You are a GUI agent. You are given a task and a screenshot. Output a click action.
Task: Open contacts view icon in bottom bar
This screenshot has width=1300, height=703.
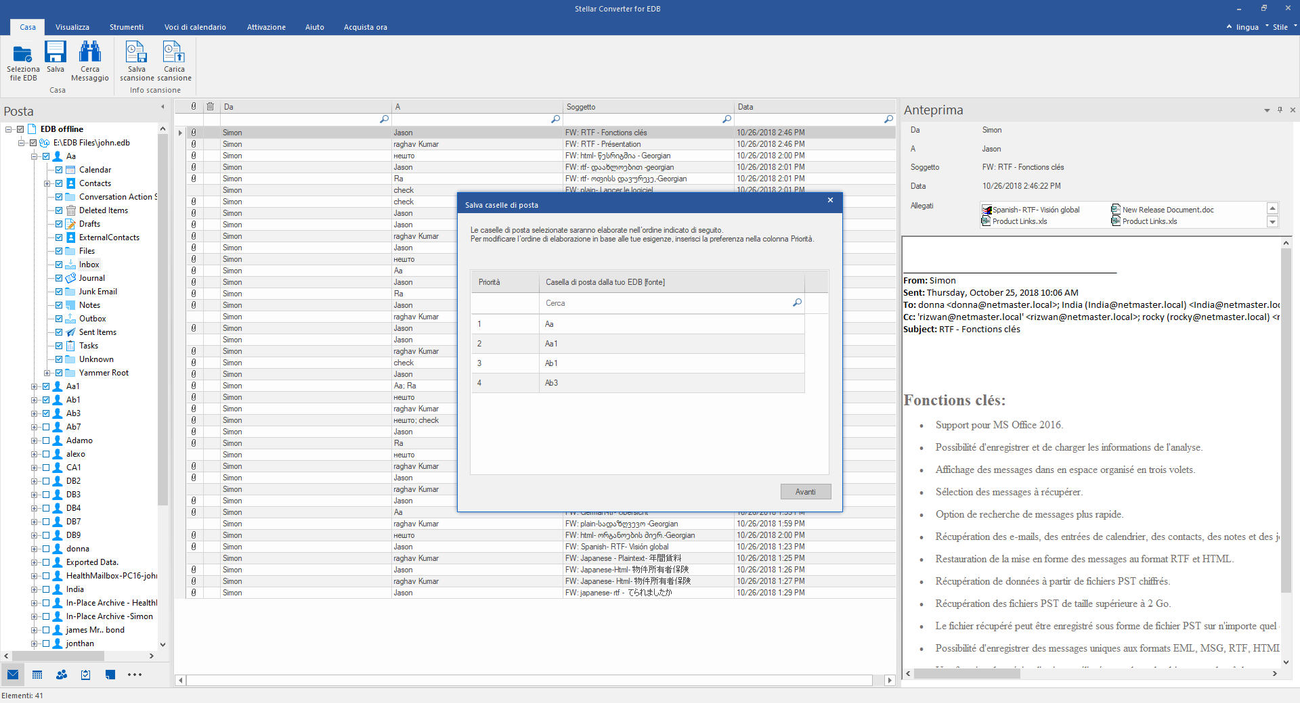point(62,675)
